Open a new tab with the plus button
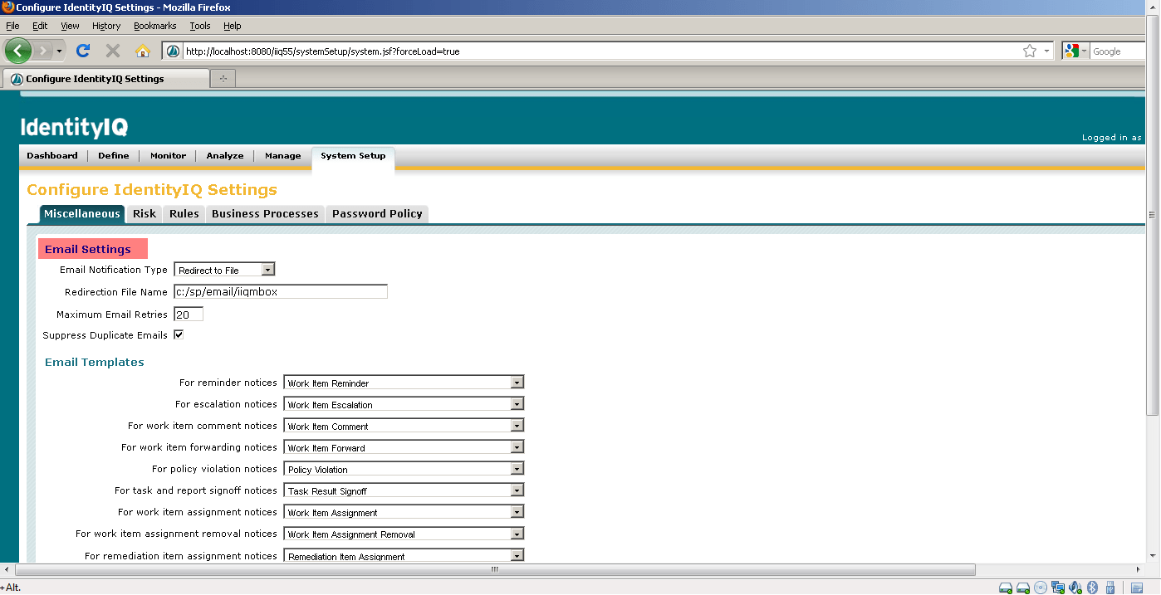 pyautogui.click(x=223, y=79)
